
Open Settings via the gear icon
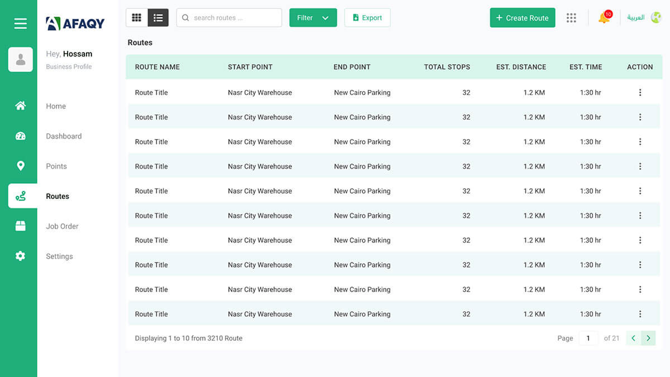20,256
